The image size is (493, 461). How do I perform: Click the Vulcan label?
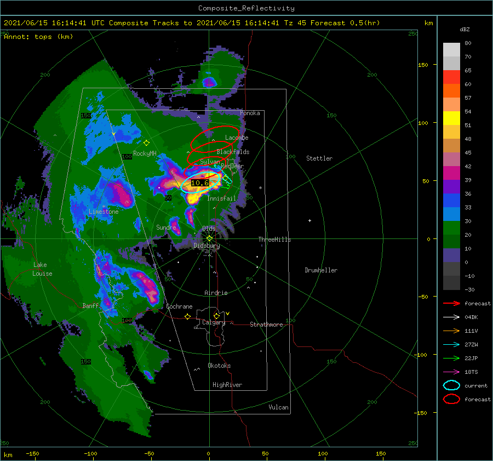point(278,407)
